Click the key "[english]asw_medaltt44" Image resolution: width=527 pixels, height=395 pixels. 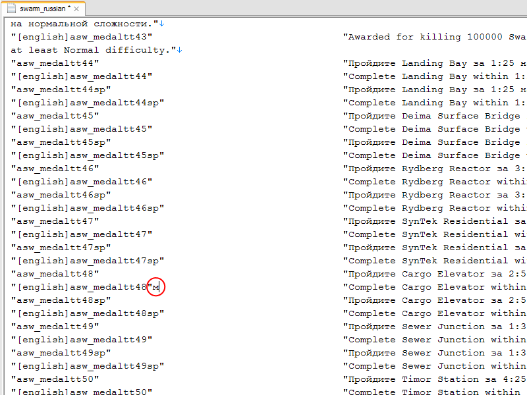pyautogui.click(x=82, y=76)
